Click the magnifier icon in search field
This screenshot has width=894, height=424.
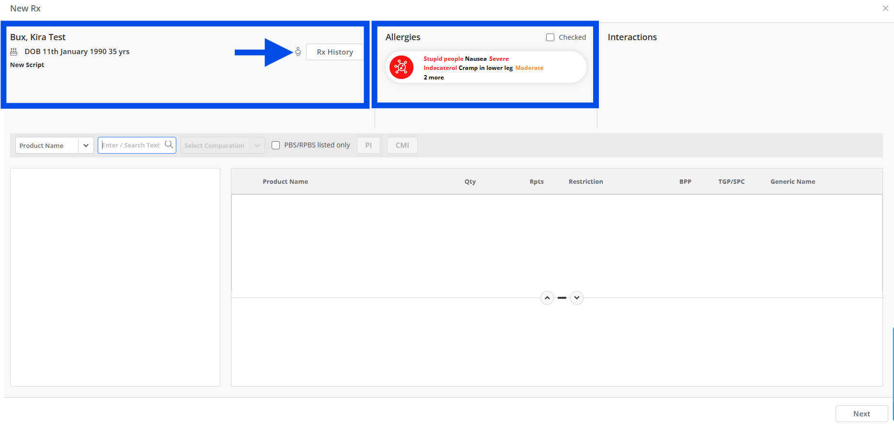coord(169,145)
